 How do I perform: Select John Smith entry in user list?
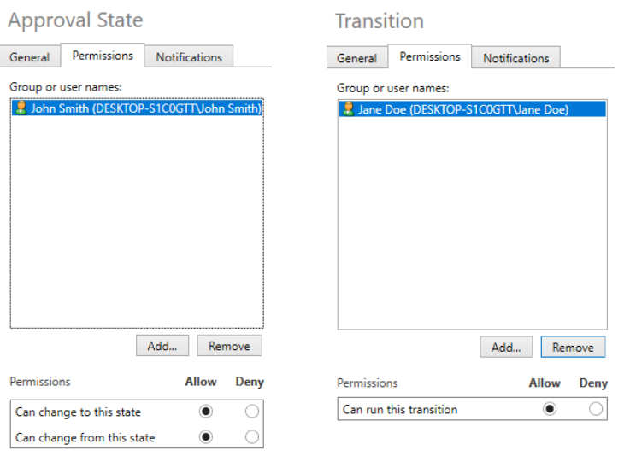tap(137, 108)
